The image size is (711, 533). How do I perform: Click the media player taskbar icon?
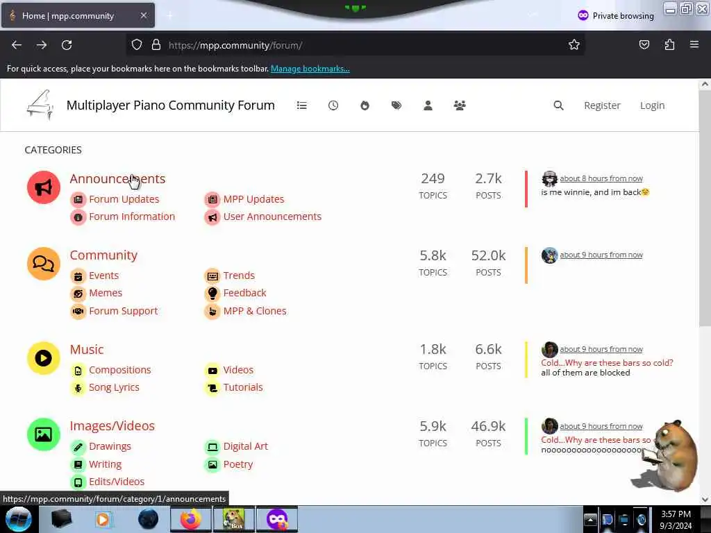click(103, 519)
